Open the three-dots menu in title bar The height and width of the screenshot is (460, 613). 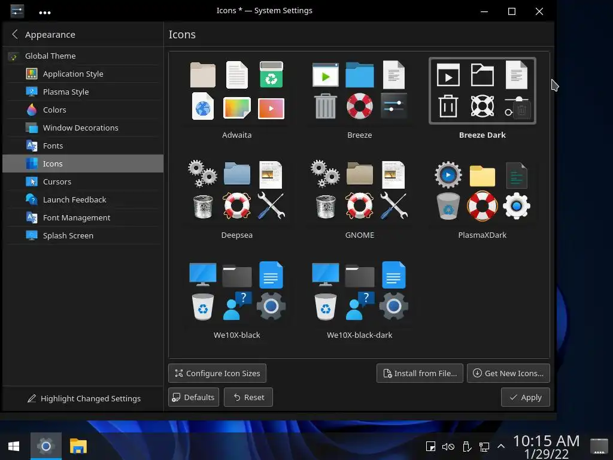click(x=45, y=13)
